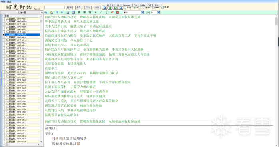Click the main content scrollbar up arrow

point(277,16)
